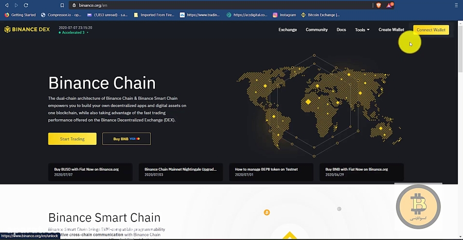Click the page vertical scrollbar thumb
Viewport: 463px width, 240px height.
pos(460,49)
